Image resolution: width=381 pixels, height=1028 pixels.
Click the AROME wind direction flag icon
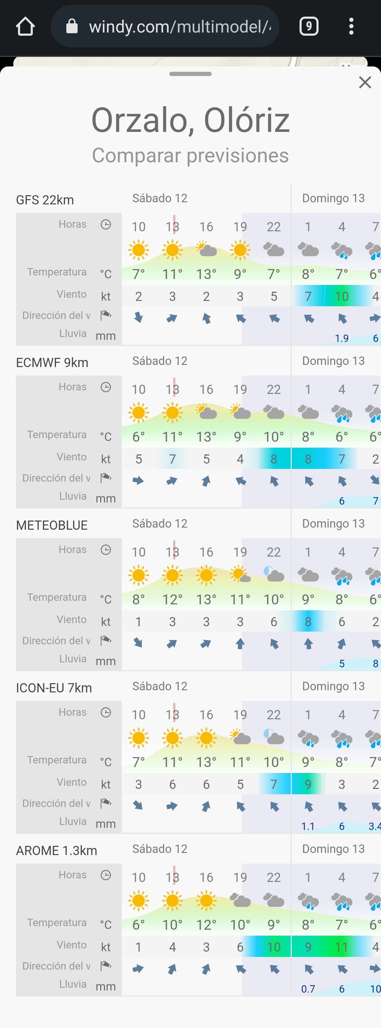(x=106, y=966)
